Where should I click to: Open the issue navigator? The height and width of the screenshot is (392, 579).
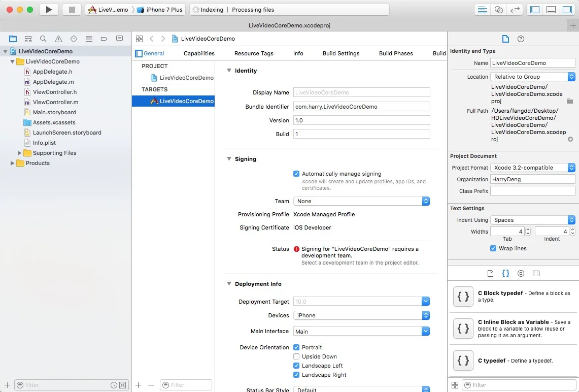pyautogui.click(x=58, y=39)
